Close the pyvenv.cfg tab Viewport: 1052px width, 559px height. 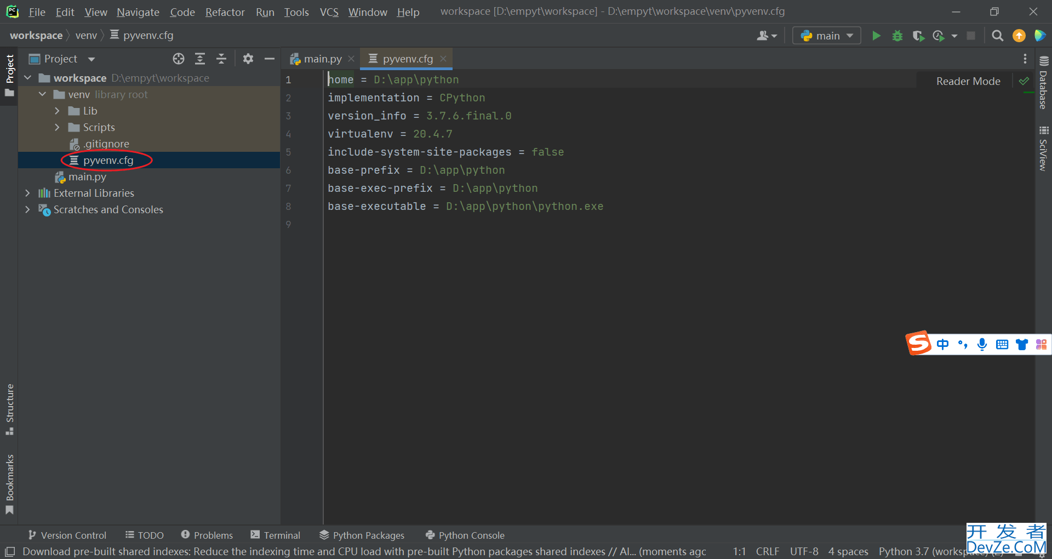(x=443, y=59)
